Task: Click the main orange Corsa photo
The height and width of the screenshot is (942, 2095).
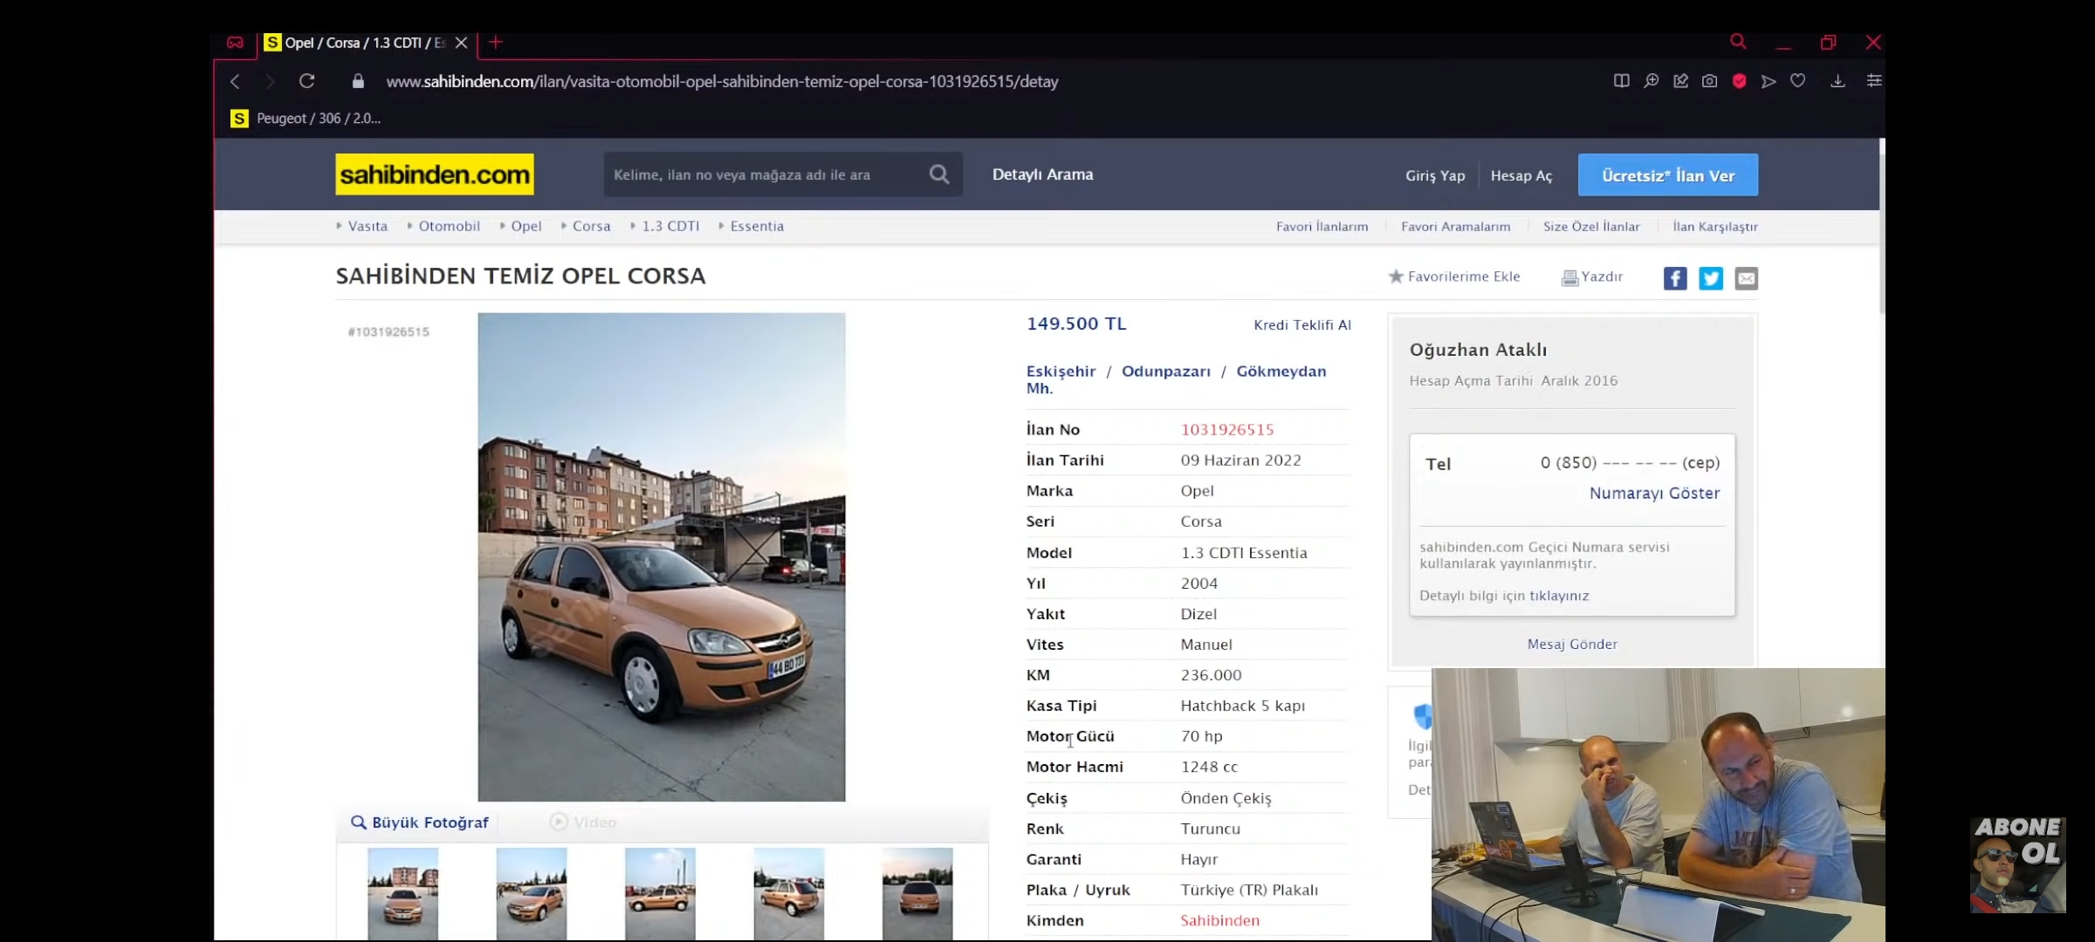Action: [662, 557]
